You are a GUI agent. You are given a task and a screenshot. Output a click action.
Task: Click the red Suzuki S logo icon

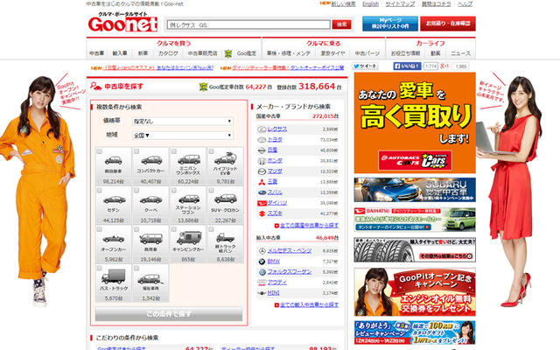point(262,213)
